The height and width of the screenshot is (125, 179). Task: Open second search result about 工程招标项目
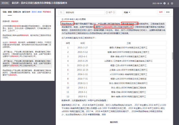click(x=27, y=36)
